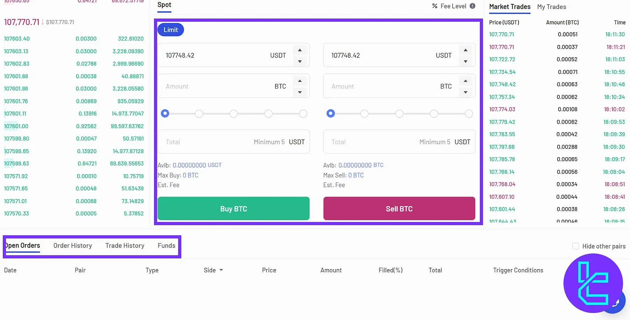
Task: Click the percent Fee Level icon
Action: pyautogui.click(x=434, y=6)
